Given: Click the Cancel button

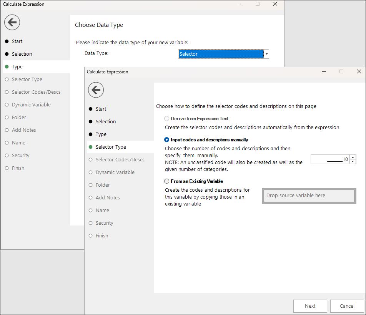Looking at the screenshot, I should [x=347, y=306].
